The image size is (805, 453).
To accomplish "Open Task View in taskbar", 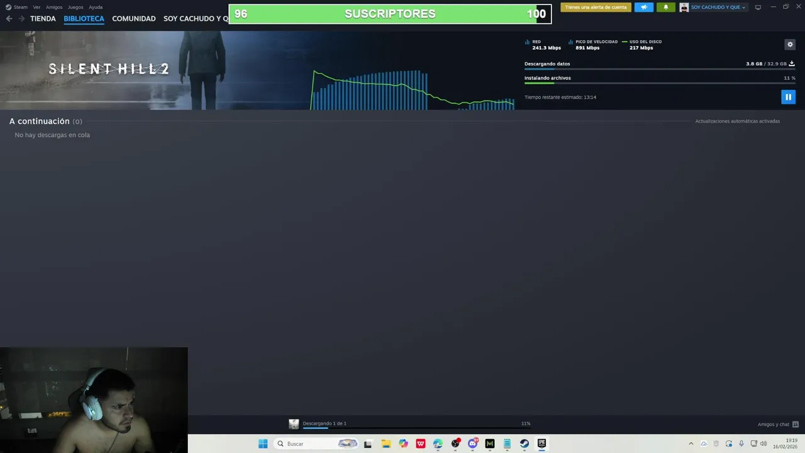I will [x=368, y=444].
